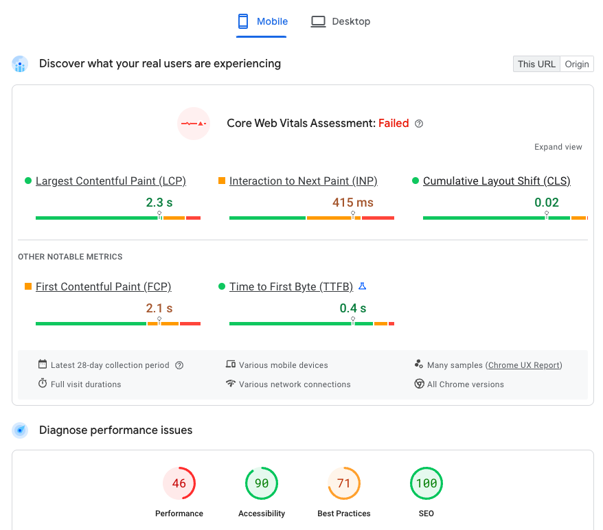The width and height of the screenshot is (603, 530).
Task: Click the 2.3 s LCP value
Action: (x=159, y=202)
